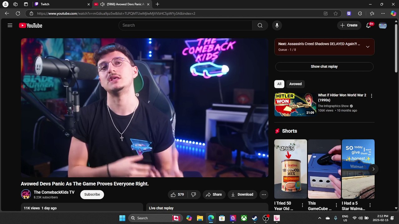Open The Infographics Show channel link
The width and height of the screenshot is (399, 224).
tap(333, 106)
